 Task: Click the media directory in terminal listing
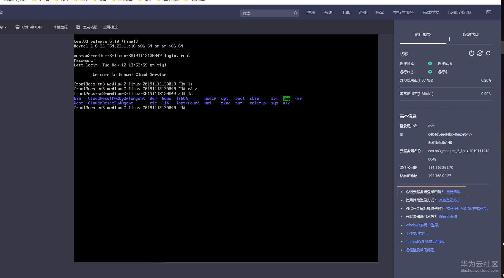click(210, 99)
